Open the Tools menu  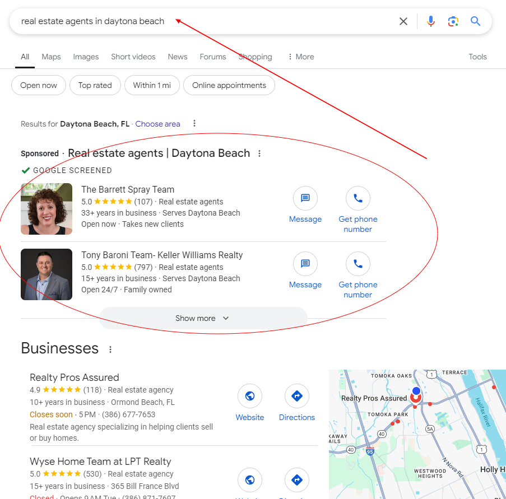click(x=477, y=57)
